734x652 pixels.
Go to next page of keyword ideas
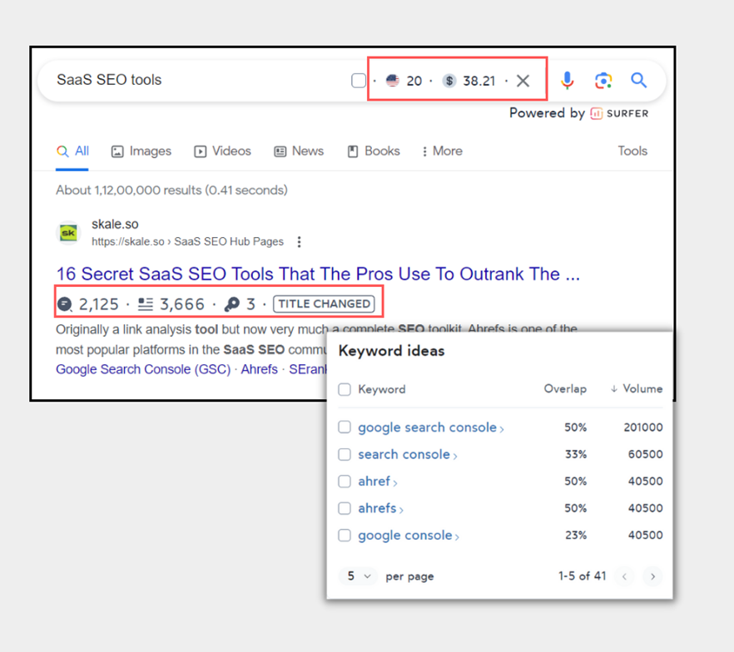point(653,576)
